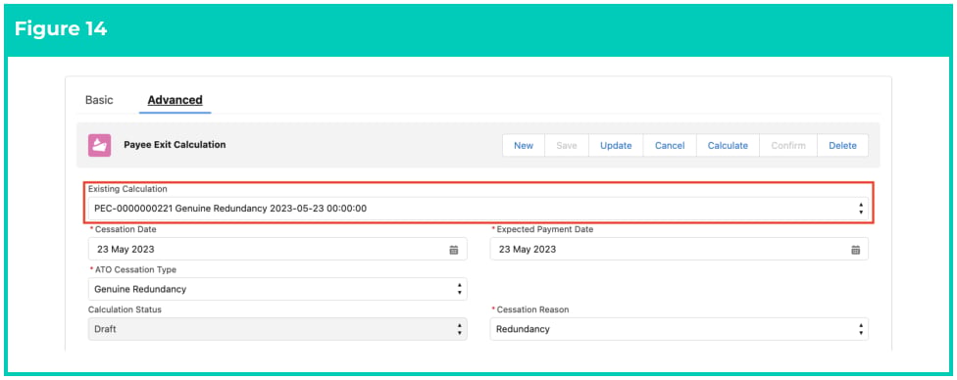Click the Cessation Date input field
Viewport: 957px width, 380px height.
[277, 249]
